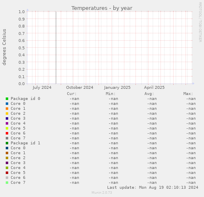The width and height of the screenshot is (204, 197).
Task: Click the brown Core 1 legend swatch
Action: (7, 153)
